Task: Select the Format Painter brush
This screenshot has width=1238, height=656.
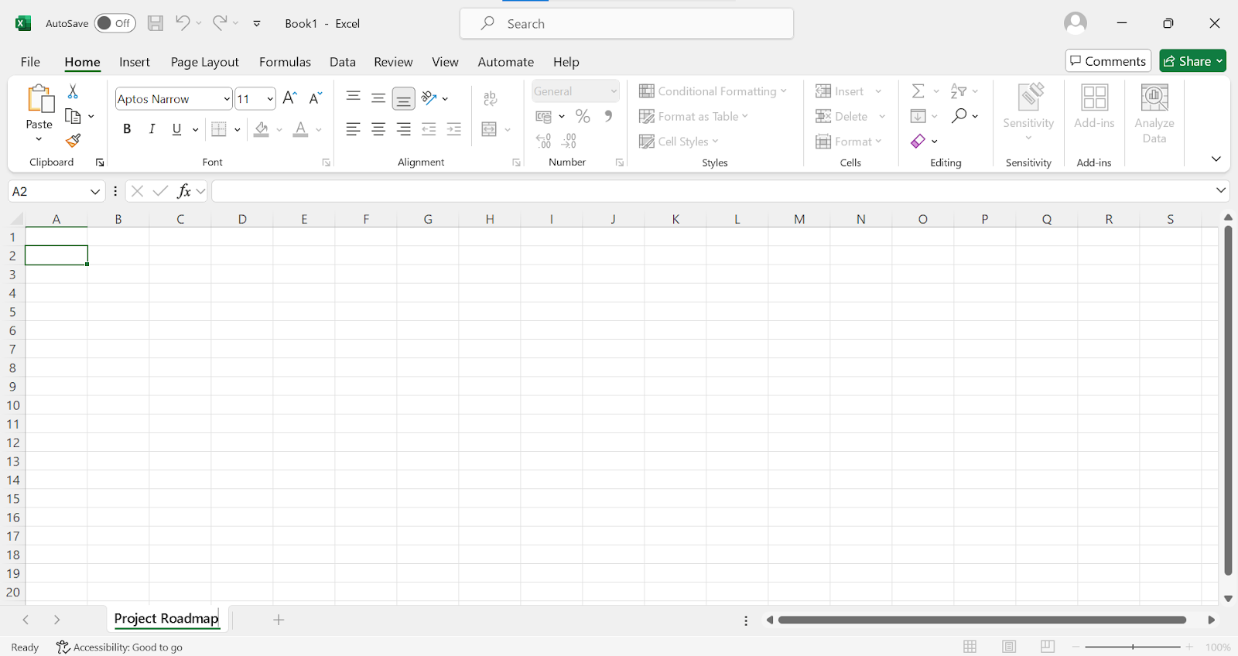Action: point(73,141)
